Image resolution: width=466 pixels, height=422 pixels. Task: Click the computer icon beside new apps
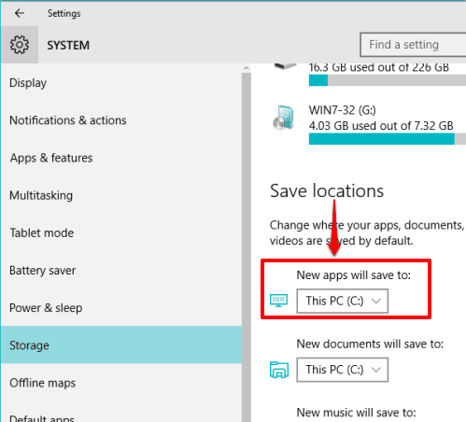point(278,301)
